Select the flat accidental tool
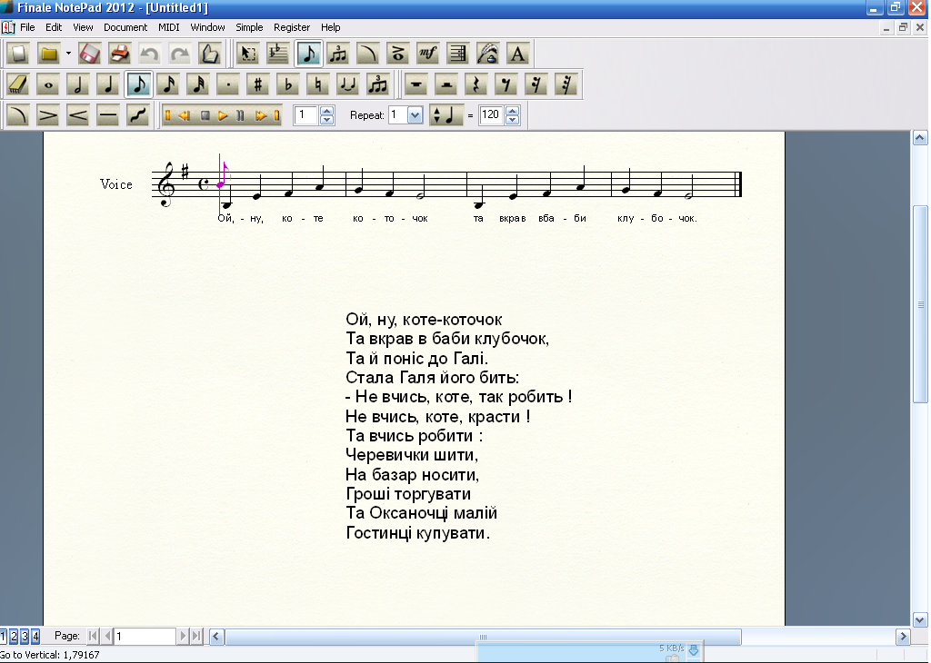The width and height of the screenshot is (931, 663). click(288, 84)
